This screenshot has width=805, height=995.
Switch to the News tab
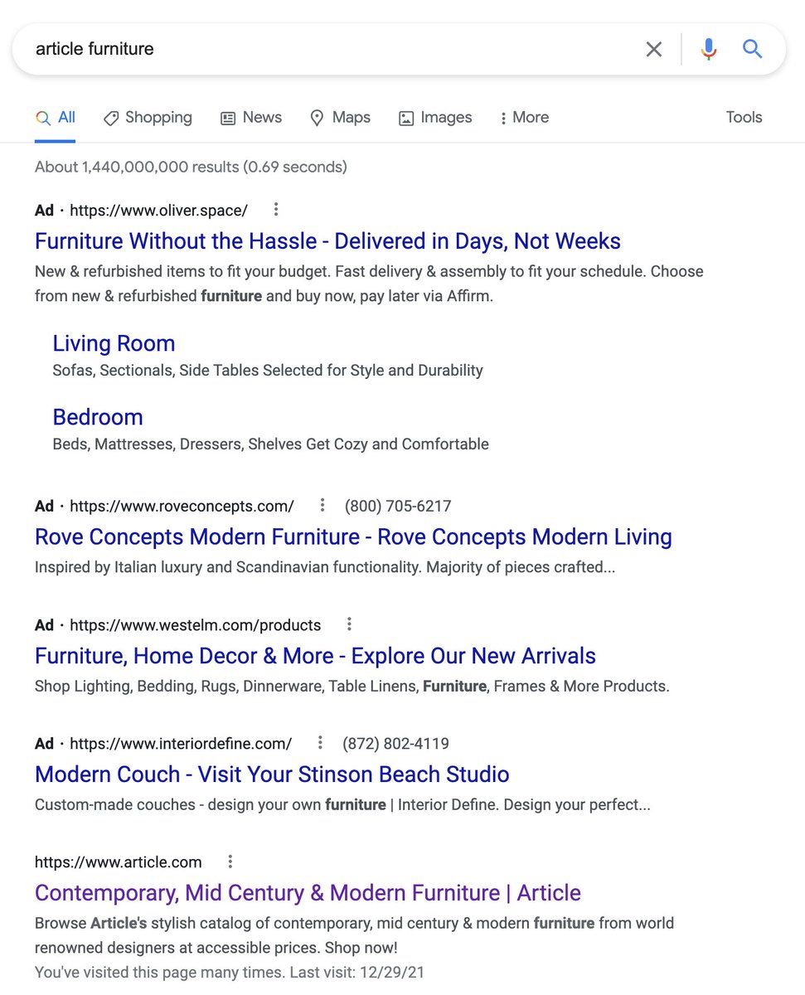click(251, 118)
